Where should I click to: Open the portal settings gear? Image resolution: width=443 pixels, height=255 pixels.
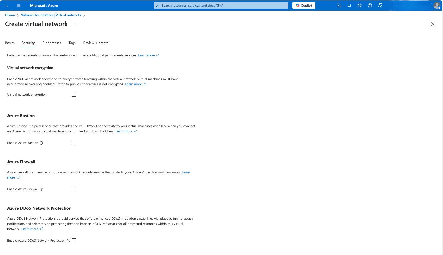[x=359, y=5]
